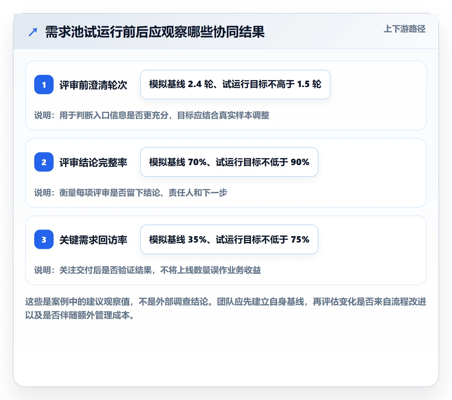
Task: Click the number 3 badge
Action: [44, 239]
